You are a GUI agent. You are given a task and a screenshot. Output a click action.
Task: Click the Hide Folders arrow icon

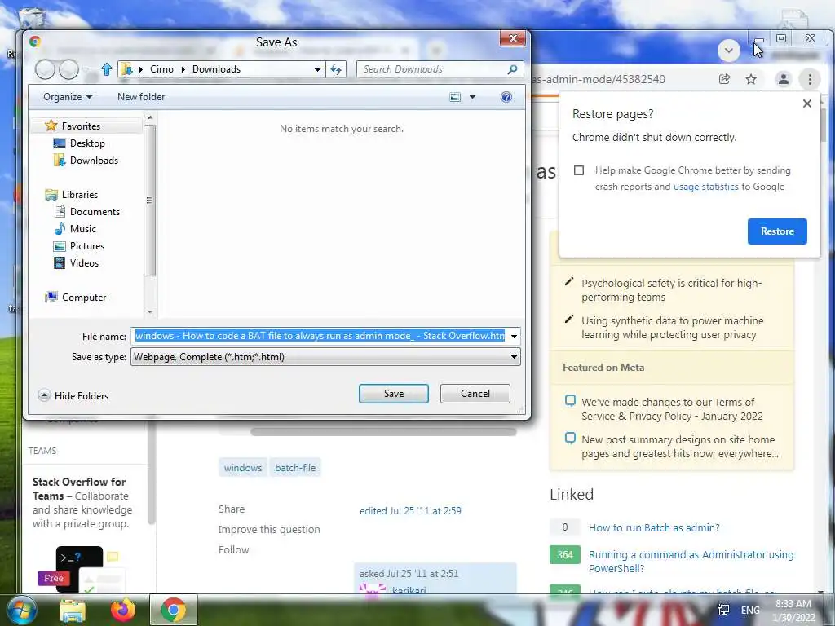pyautogui.click(x=44, y=395)
